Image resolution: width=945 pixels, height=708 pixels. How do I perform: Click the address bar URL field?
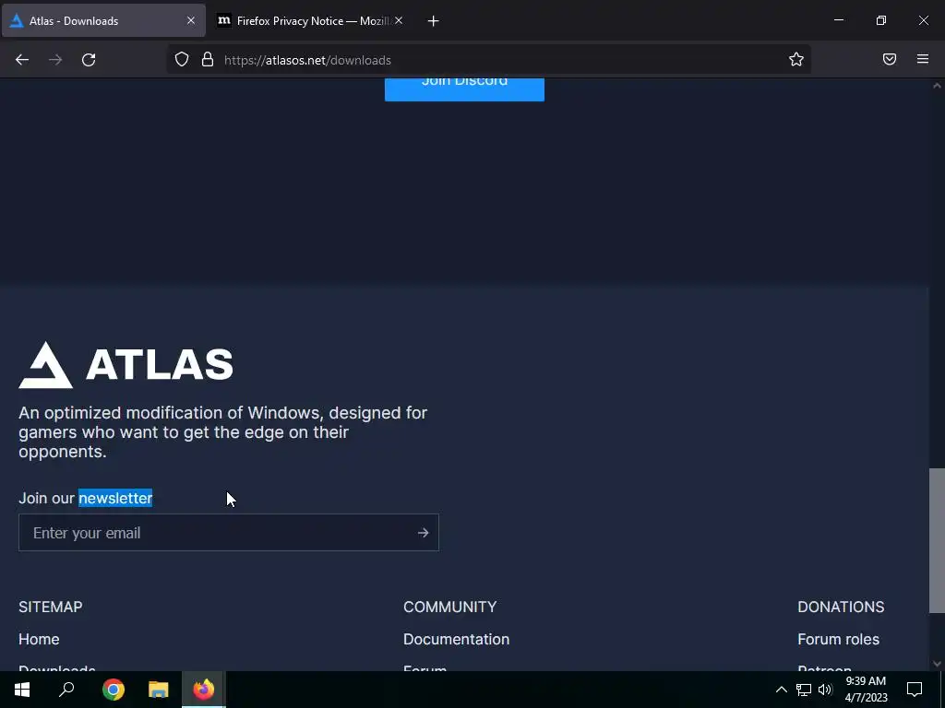[x=488, y=60]
